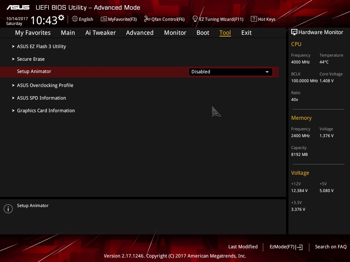Click the info icon beside Setup Animator

pyautogui.click(x=8, y=209)
